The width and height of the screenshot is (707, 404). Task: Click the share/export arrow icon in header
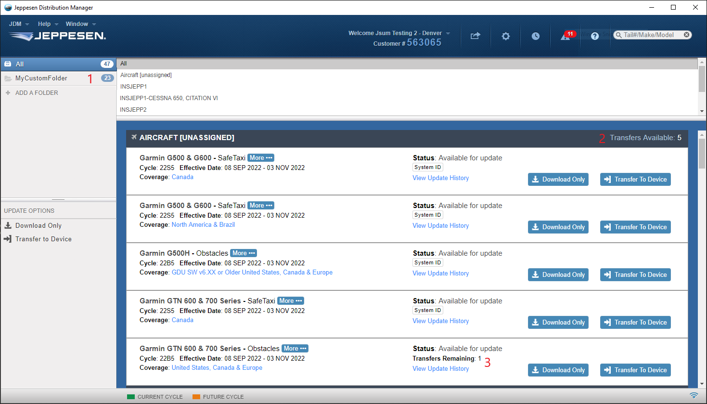click(475, 36)
